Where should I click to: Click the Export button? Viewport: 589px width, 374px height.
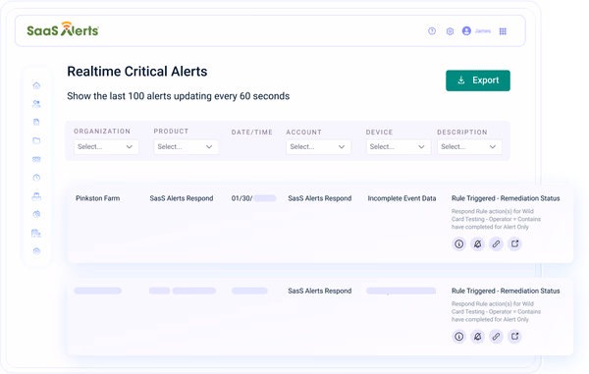click(x=478, y=80)
